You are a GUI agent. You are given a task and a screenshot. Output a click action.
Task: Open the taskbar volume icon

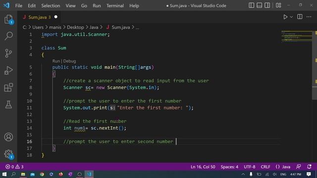point(274,174)
